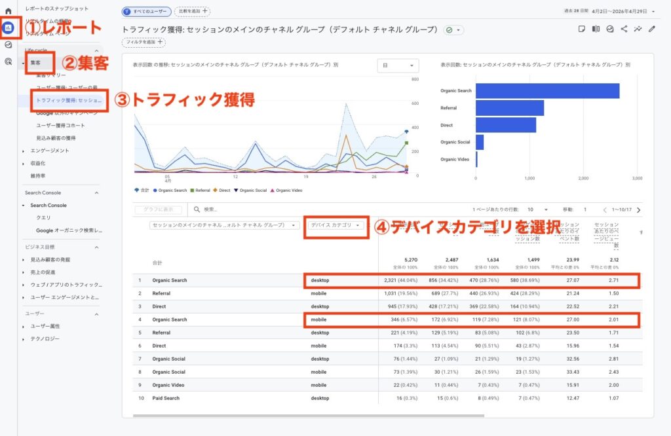
Task: Toggle Organic Social series in chart legend
Action: click(x=250, y=191)
